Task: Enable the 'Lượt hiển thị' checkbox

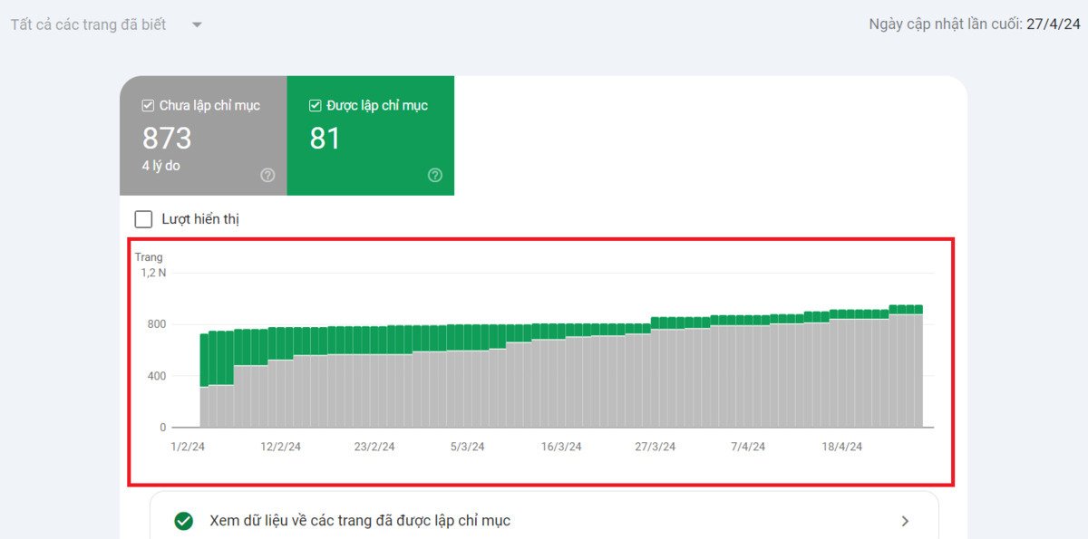Action: tap(142, 218)
